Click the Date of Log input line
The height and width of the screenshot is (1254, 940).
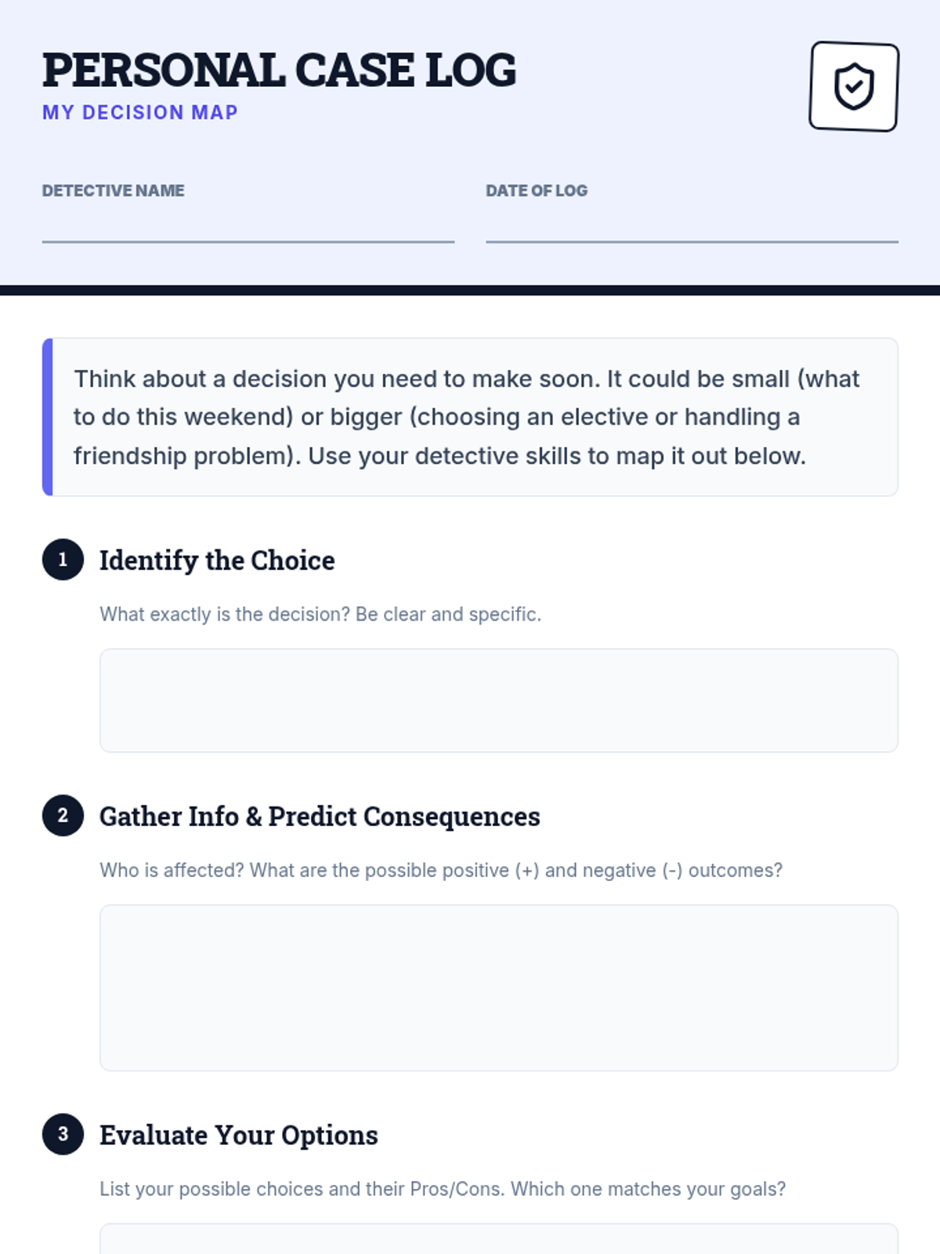pos(692,227)
